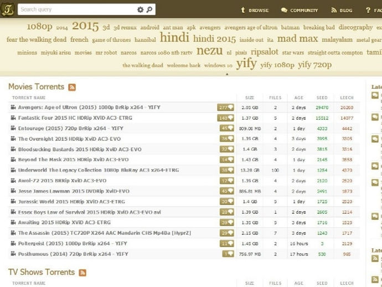Image resolution: width=382 pixels, height=287 pixels.
Task: Select the '2015' tag
Action: (85, 26)
